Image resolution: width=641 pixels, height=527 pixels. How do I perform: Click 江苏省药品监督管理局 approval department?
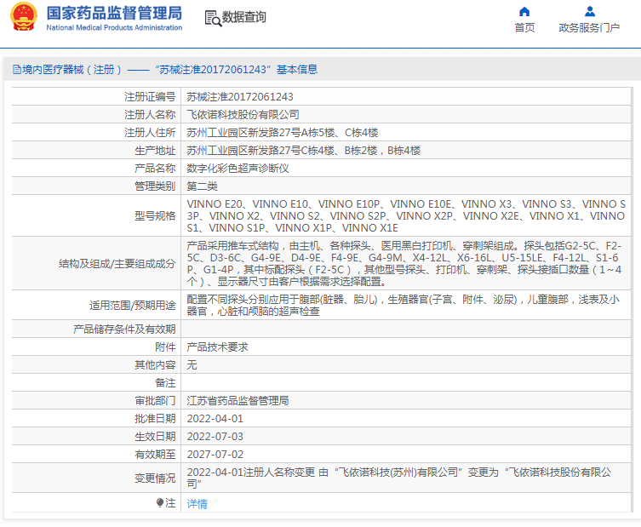click(238, 401)
